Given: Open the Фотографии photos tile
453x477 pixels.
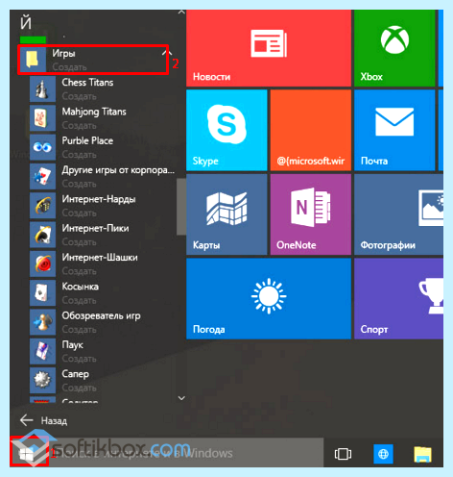Looking at the screenshot, I should coord(399,214).
